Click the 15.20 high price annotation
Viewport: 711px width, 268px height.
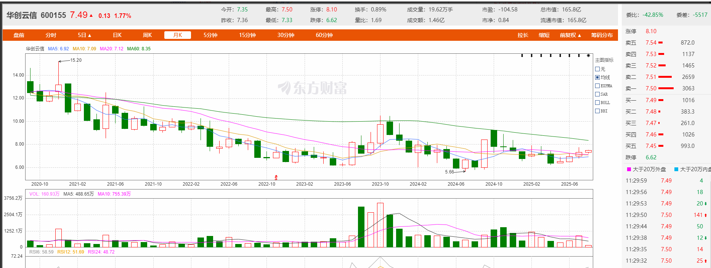[x=76, y=60]
